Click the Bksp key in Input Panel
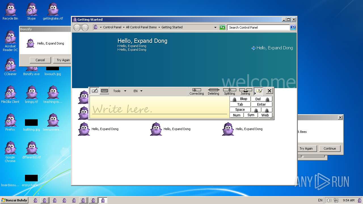 tap(240, 99)
